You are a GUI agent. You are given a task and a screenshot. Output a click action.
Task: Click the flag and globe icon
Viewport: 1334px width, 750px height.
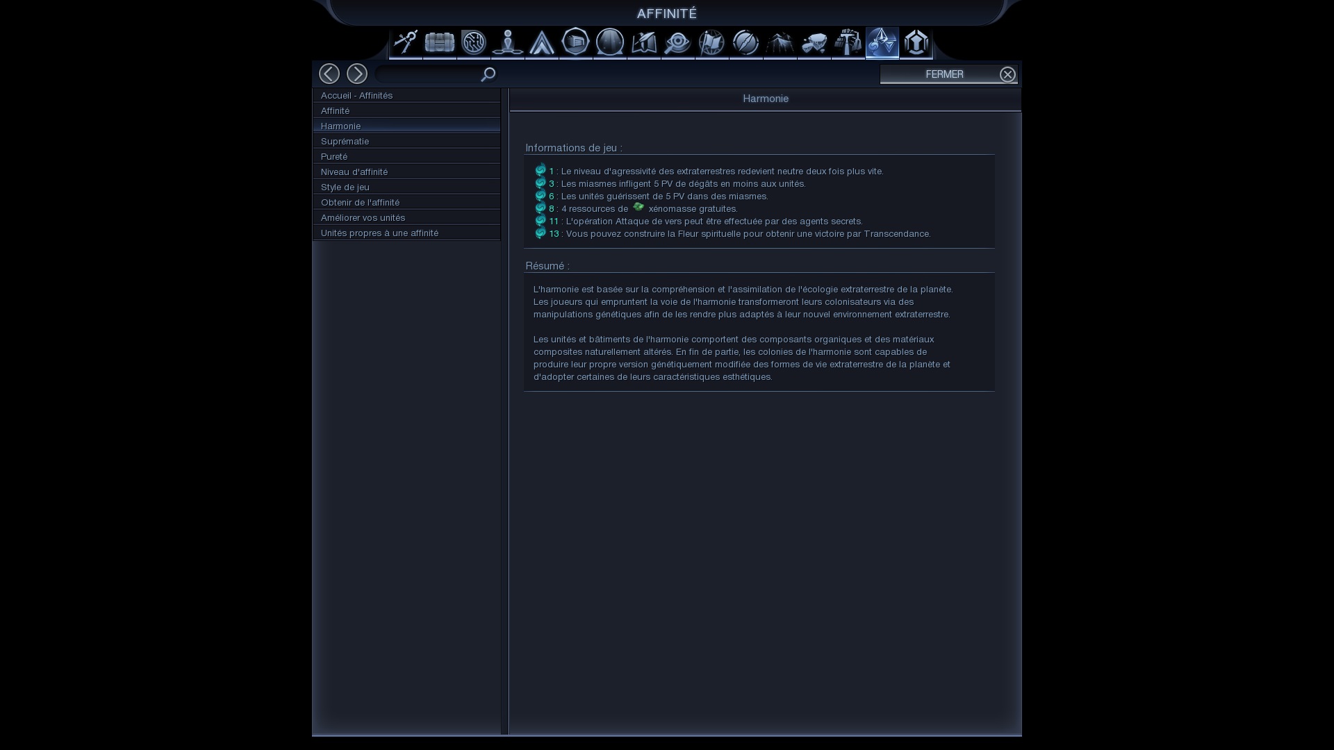(x=711, y=42)
